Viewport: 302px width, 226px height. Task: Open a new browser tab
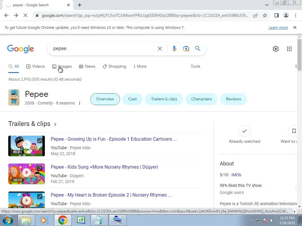click(80, 5)
